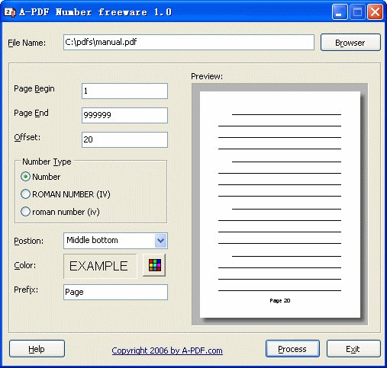This screenshot has height=368, width=387.
Task: Click the A-PDF Number app icon in title bar
Action: coord(10,12)
